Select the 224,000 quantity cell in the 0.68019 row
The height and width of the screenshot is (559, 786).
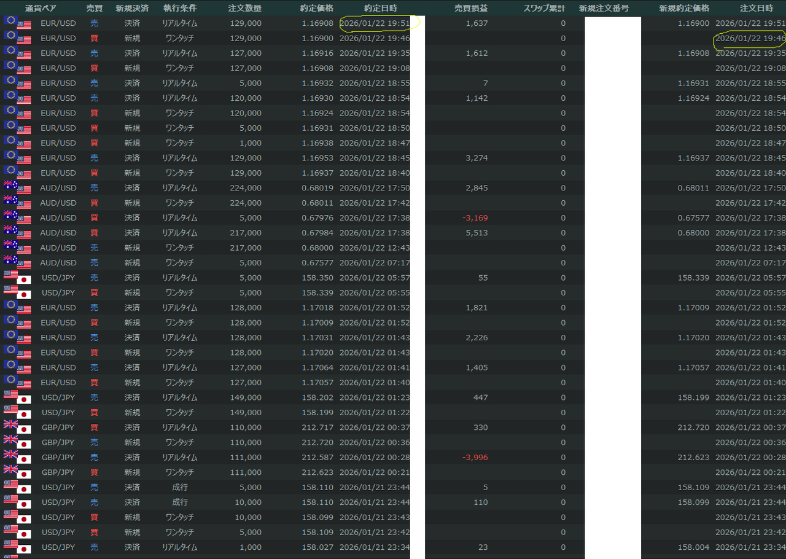point(244,188)
